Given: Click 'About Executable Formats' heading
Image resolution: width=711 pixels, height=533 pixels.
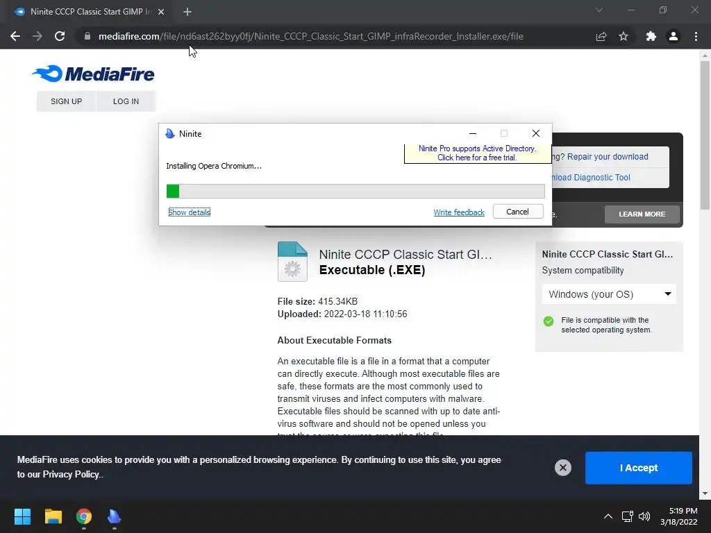Looking at the screenshot, I should tap(334, 340).
